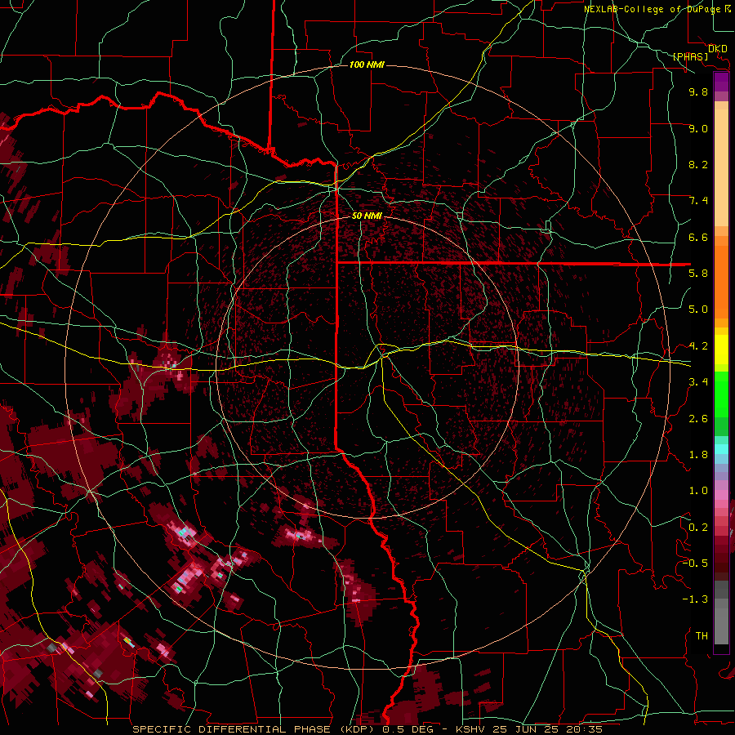
Task: Click the -1.3 scale value
Action: (x=695, y=600)
